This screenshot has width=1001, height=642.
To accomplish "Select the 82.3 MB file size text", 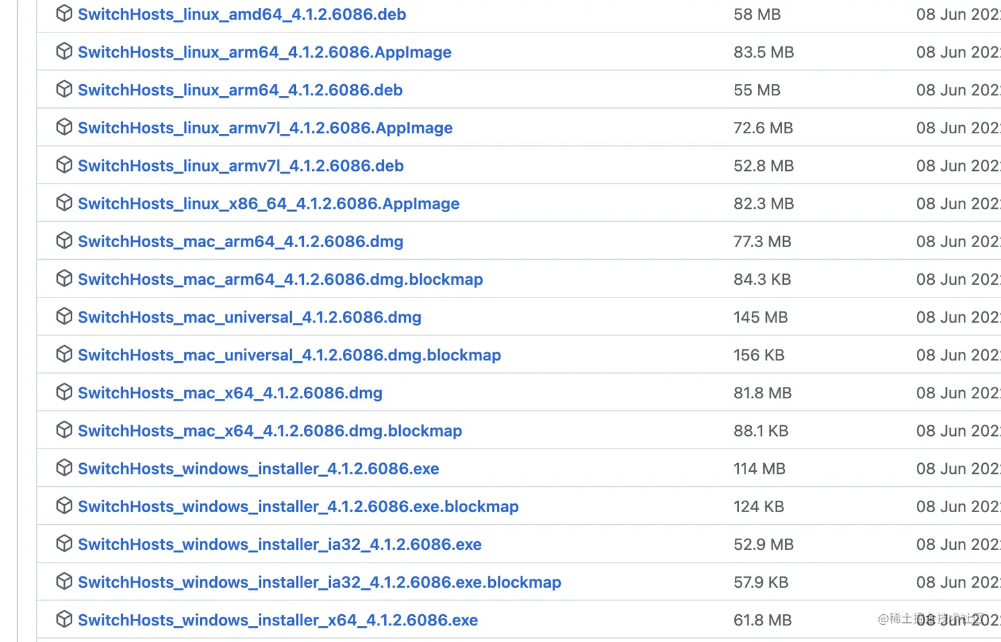I will (x=763, y=203).
